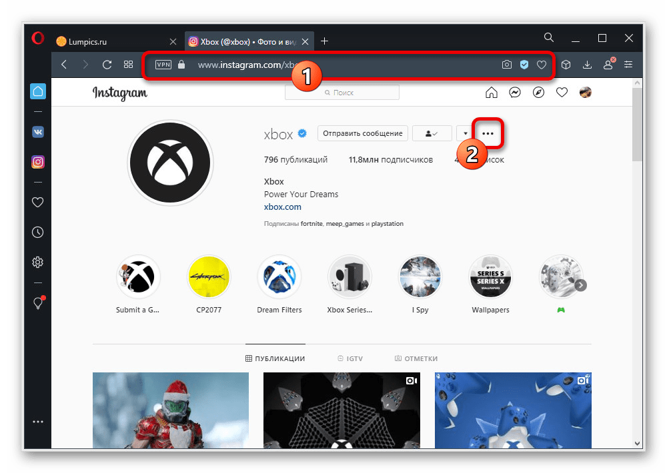Search tabs with magnifier icon
Image resolution: width=667 pixels, height=473 pixels.
click(x=549, y=38)
